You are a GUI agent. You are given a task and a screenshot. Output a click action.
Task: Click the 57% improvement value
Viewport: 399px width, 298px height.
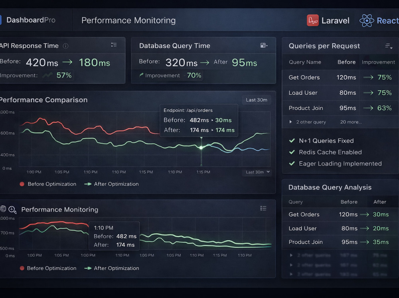[x=64, y=75]
